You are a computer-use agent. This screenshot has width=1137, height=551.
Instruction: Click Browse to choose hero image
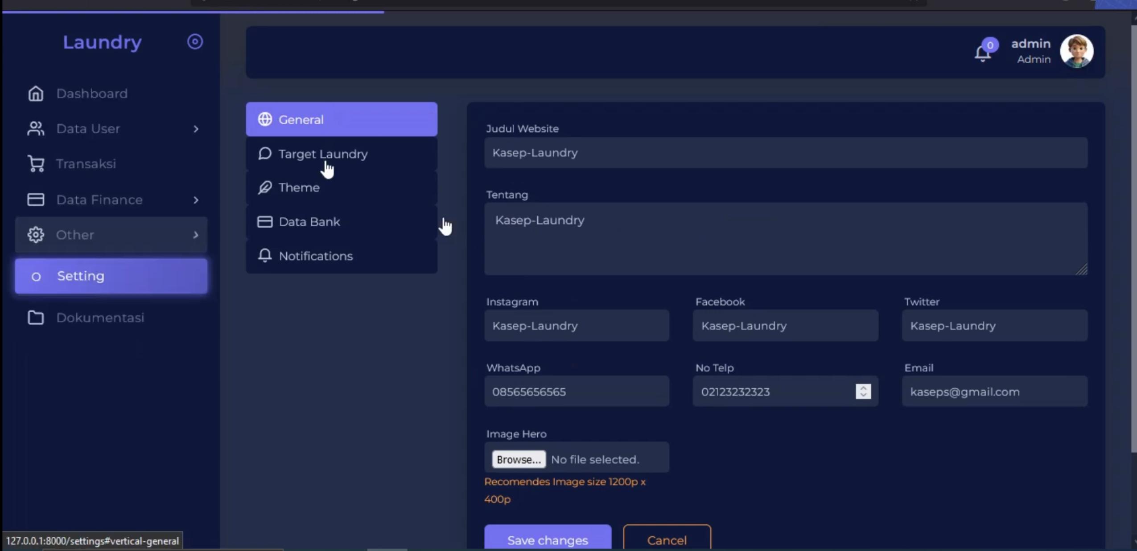519,459
